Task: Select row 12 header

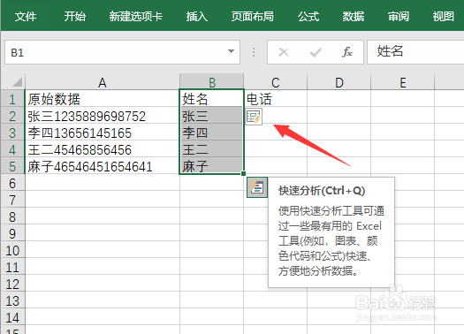Action: (12, 284)
